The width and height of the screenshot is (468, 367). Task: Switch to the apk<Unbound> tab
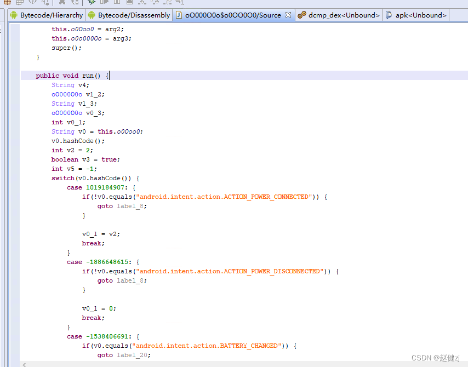click(415, 15)
